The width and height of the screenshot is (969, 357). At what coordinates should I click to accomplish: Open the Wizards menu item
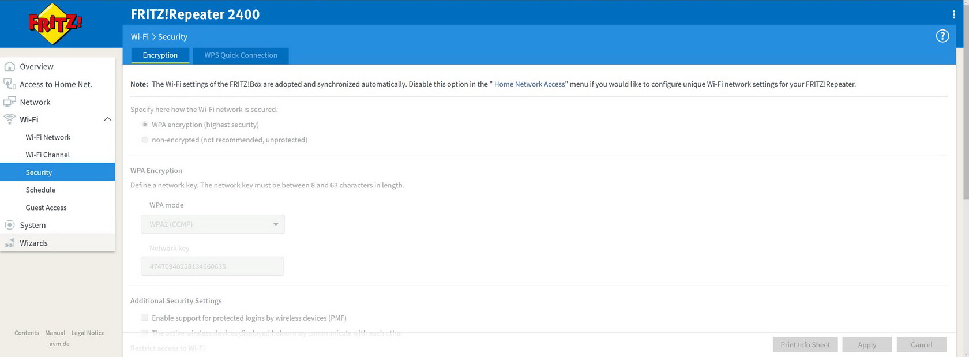pos(58,243)
